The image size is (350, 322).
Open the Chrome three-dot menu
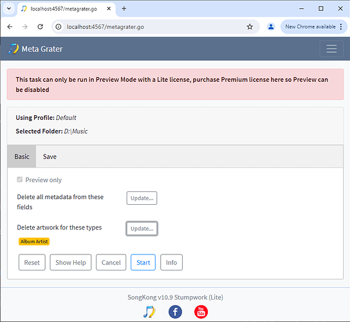pyautogui.click(x=341, y=27)
